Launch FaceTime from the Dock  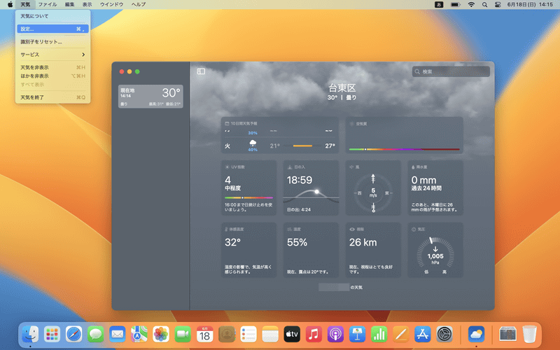tap(183, 335)
